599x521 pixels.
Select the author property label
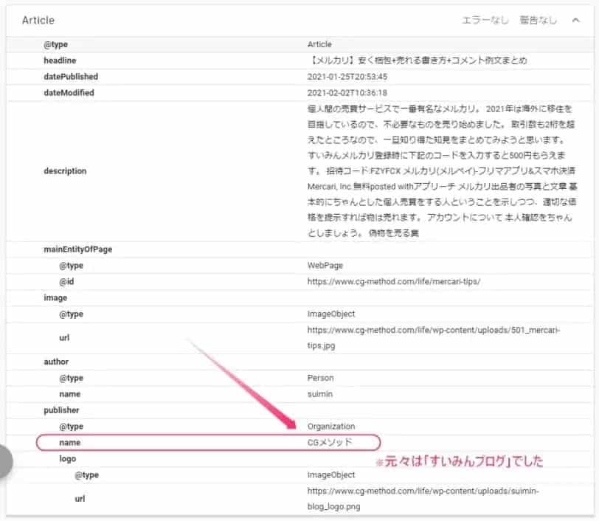[56, 362]
